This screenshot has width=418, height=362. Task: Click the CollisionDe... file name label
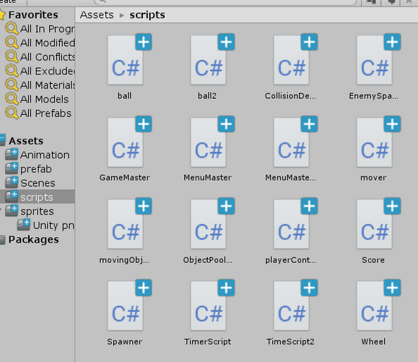tap(290, 96)
